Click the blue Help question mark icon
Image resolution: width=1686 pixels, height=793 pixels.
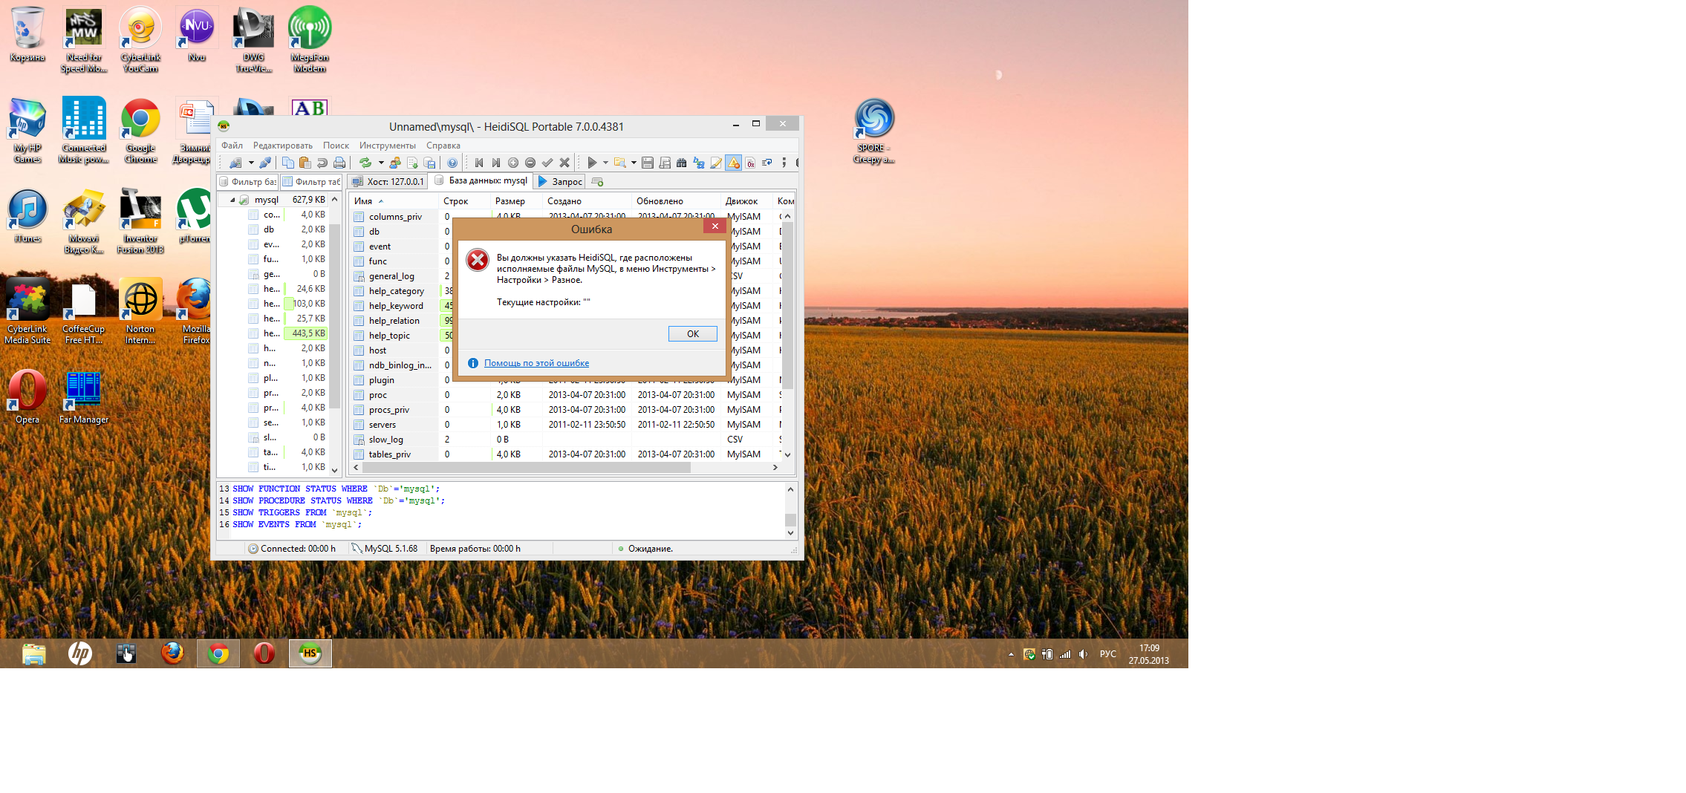[452, 163]
